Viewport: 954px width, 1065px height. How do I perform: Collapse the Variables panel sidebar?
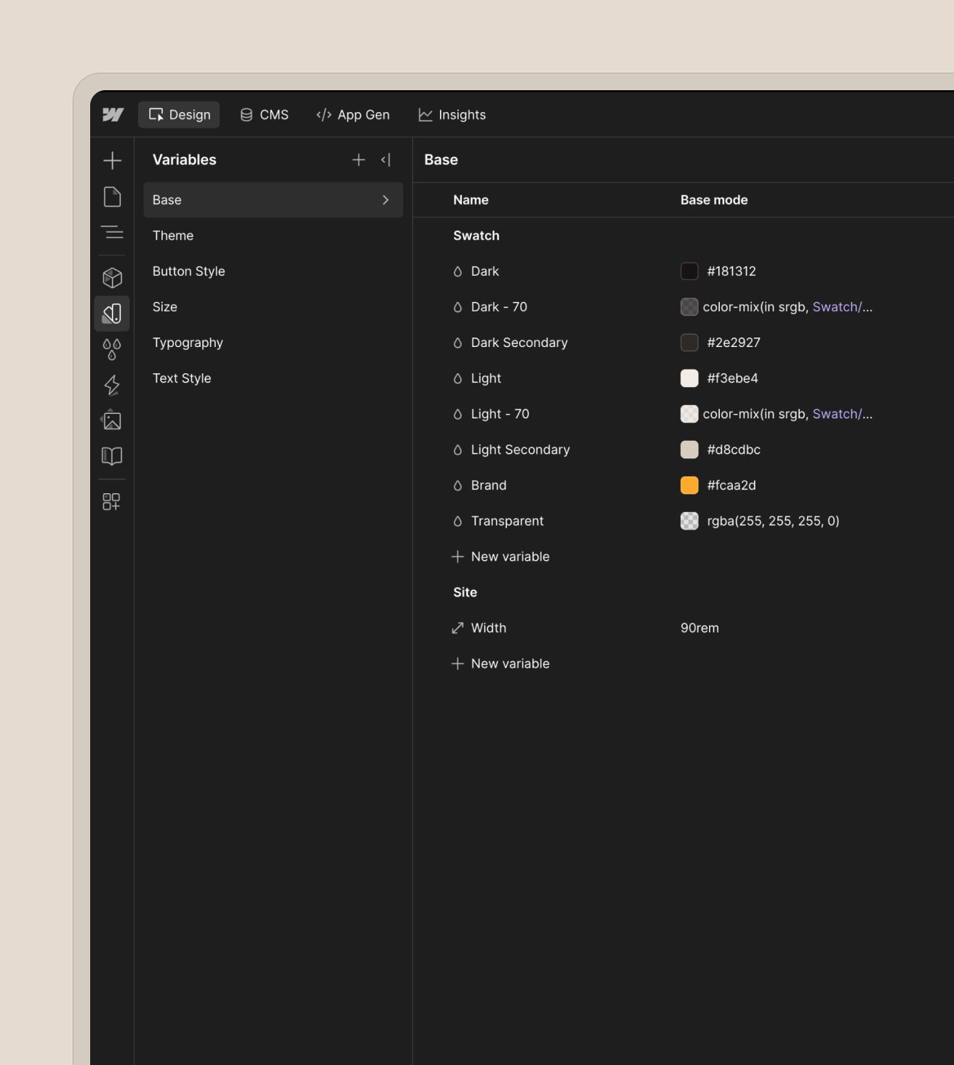[x=386, y=159]
